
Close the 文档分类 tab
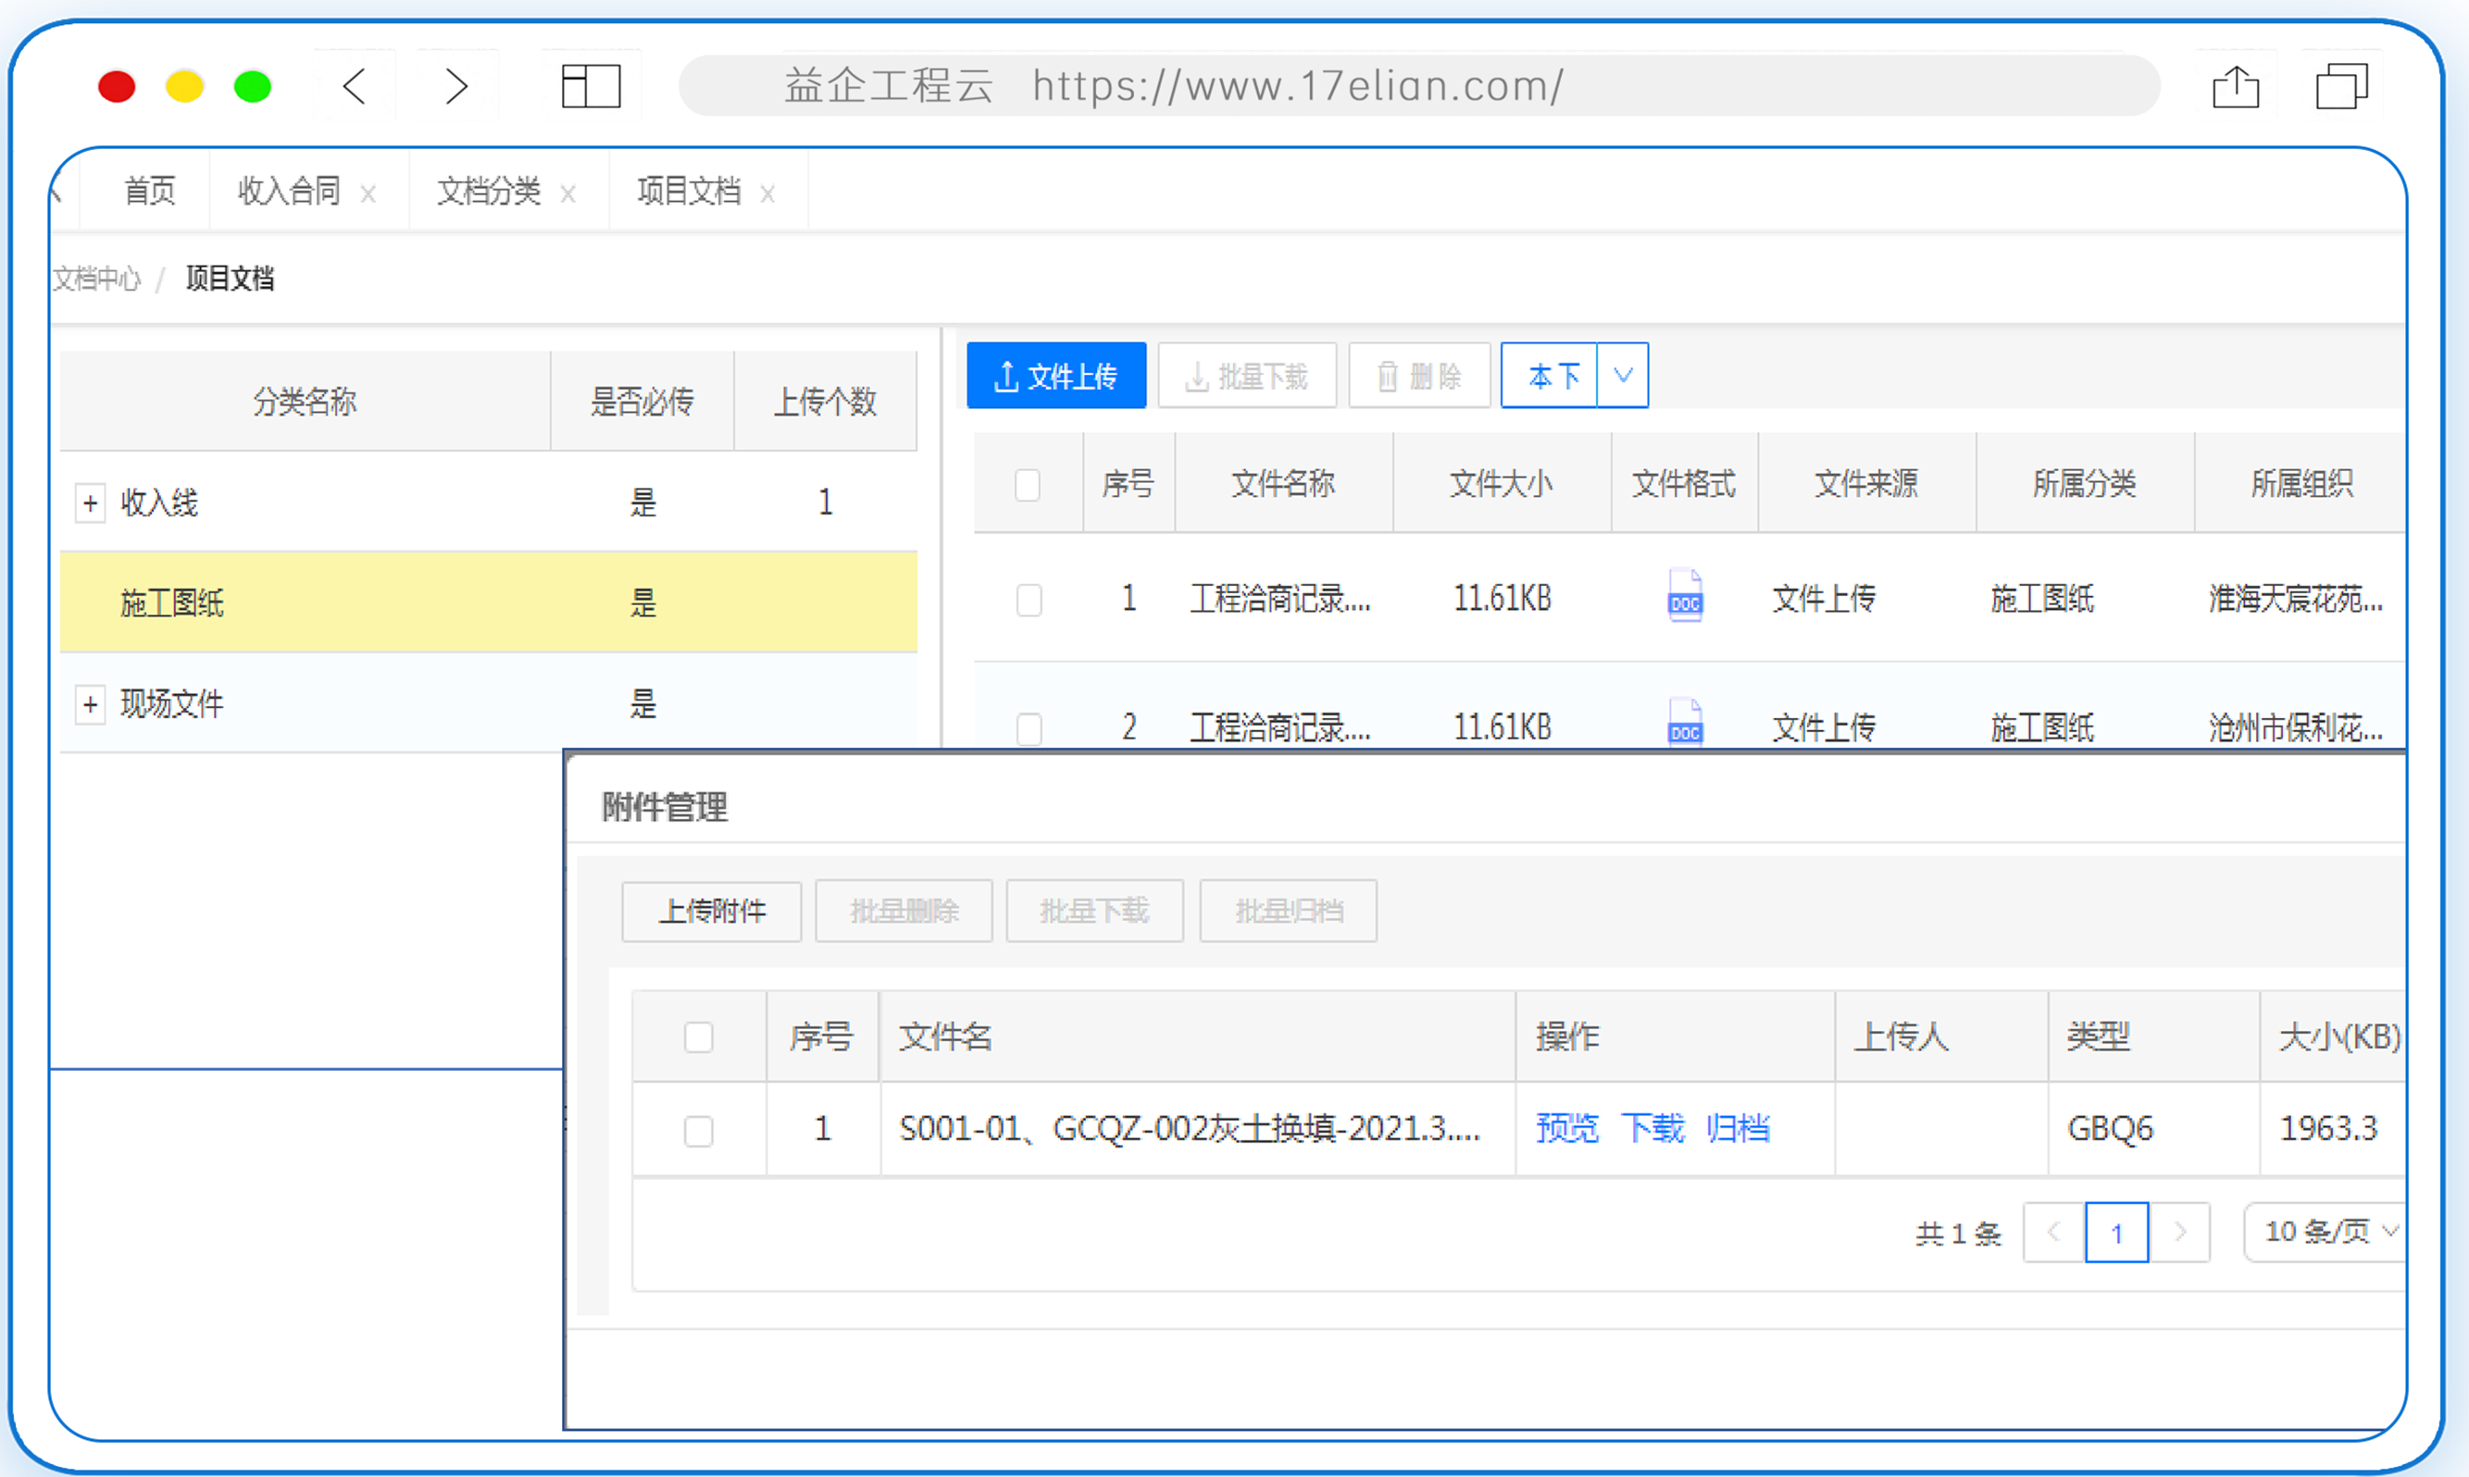point(567,193)
